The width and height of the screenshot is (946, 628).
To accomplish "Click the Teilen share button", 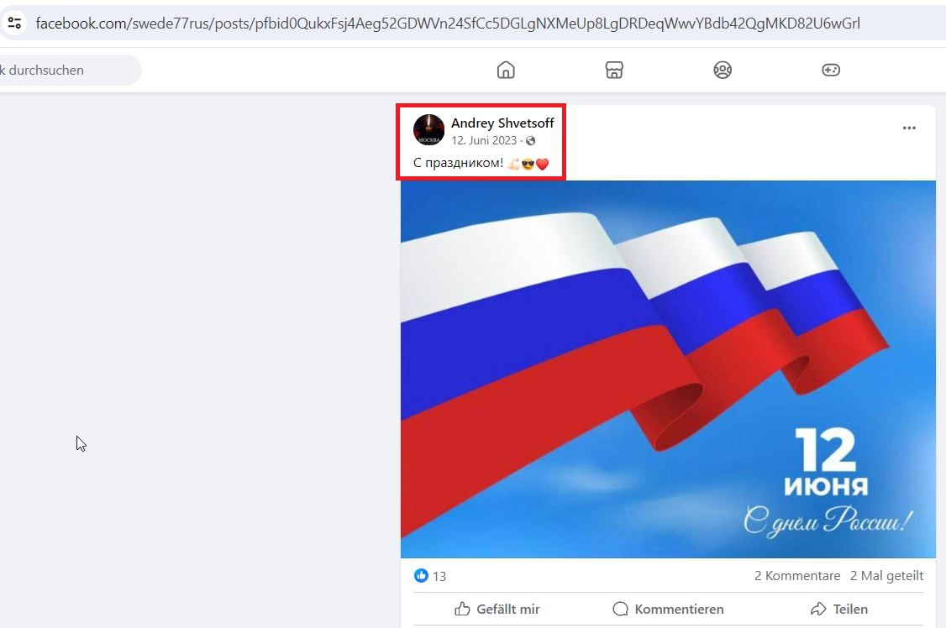I will [x=838, y=609].
